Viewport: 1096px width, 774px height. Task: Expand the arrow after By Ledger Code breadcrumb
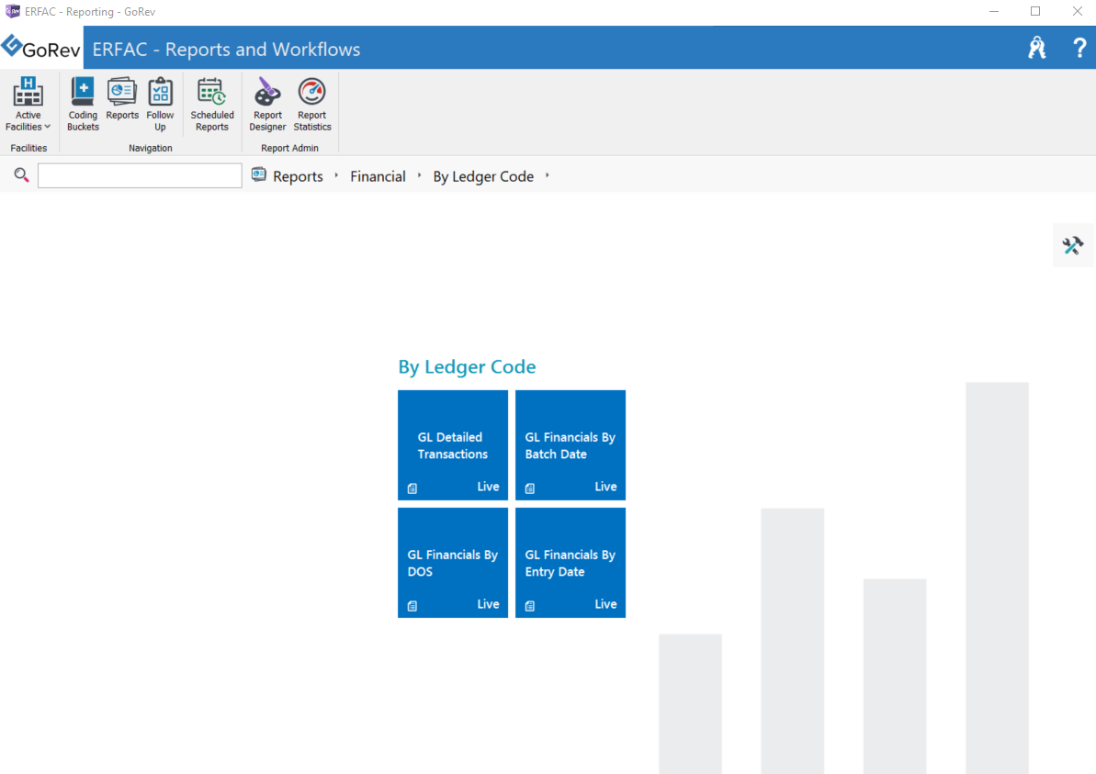coord(547,176)
